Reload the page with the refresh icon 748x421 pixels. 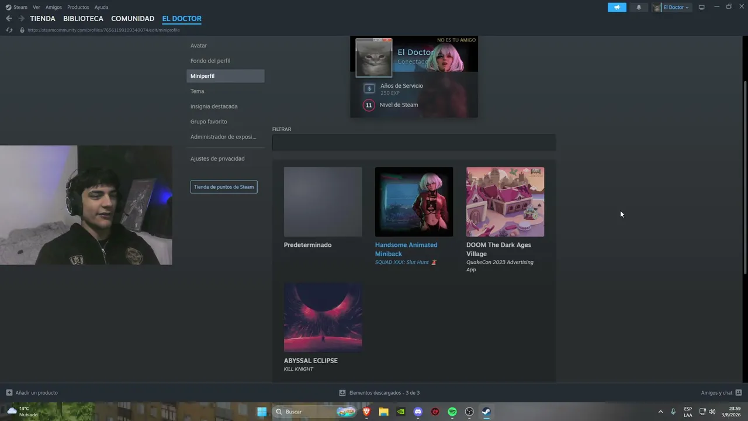9,30
